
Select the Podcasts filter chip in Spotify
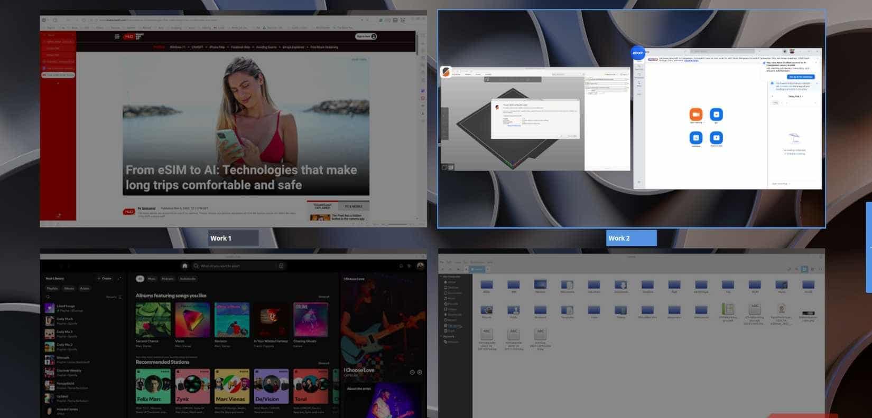point(168,279)
